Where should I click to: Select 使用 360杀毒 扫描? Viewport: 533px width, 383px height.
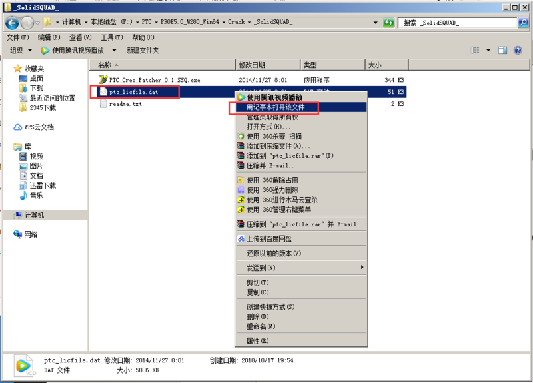pyautogui.click(x=302, y=137)
